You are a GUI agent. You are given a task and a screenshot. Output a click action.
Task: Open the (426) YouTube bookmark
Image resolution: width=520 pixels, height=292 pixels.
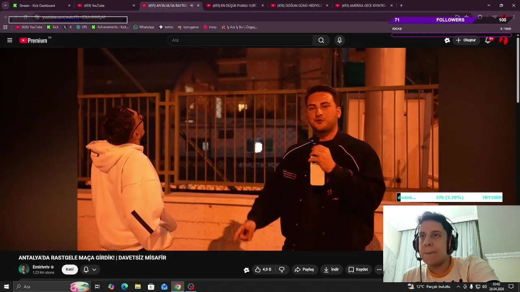(x=29, y=27)
